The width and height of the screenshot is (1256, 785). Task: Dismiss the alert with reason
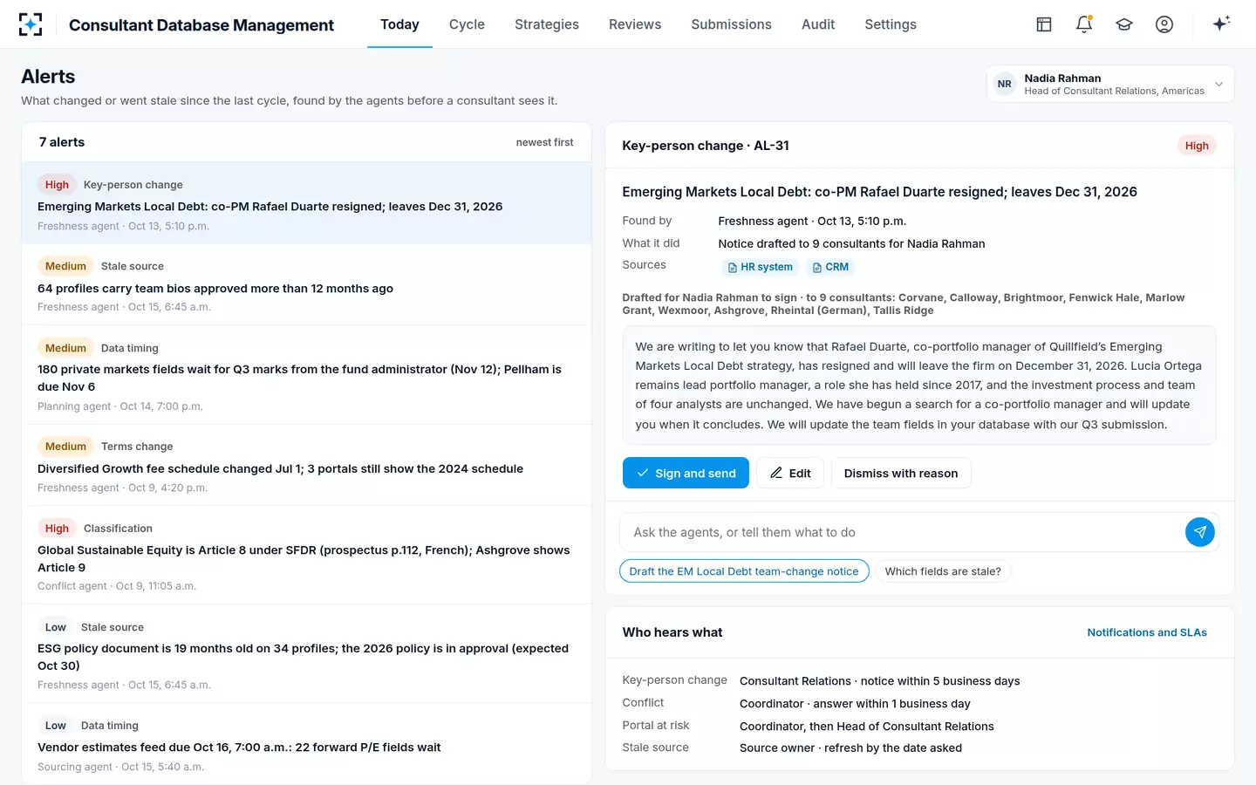click(901, 473)
